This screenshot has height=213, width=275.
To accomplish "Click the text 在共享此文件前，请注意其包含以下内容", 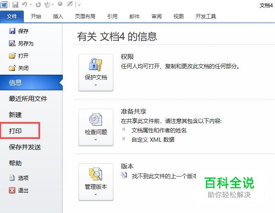I will tap(171, 121).
